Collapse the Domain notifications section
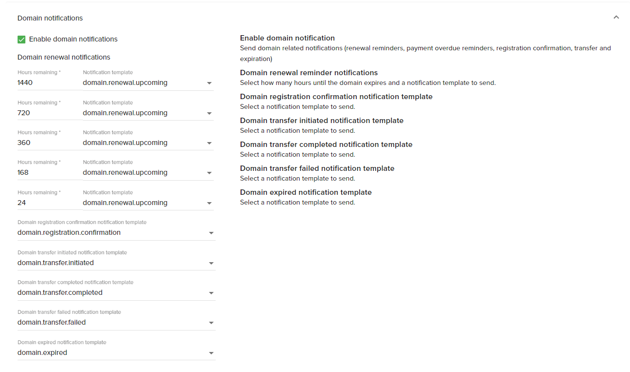This screenshot has width=630, height=372. click(x=616, y=18)
